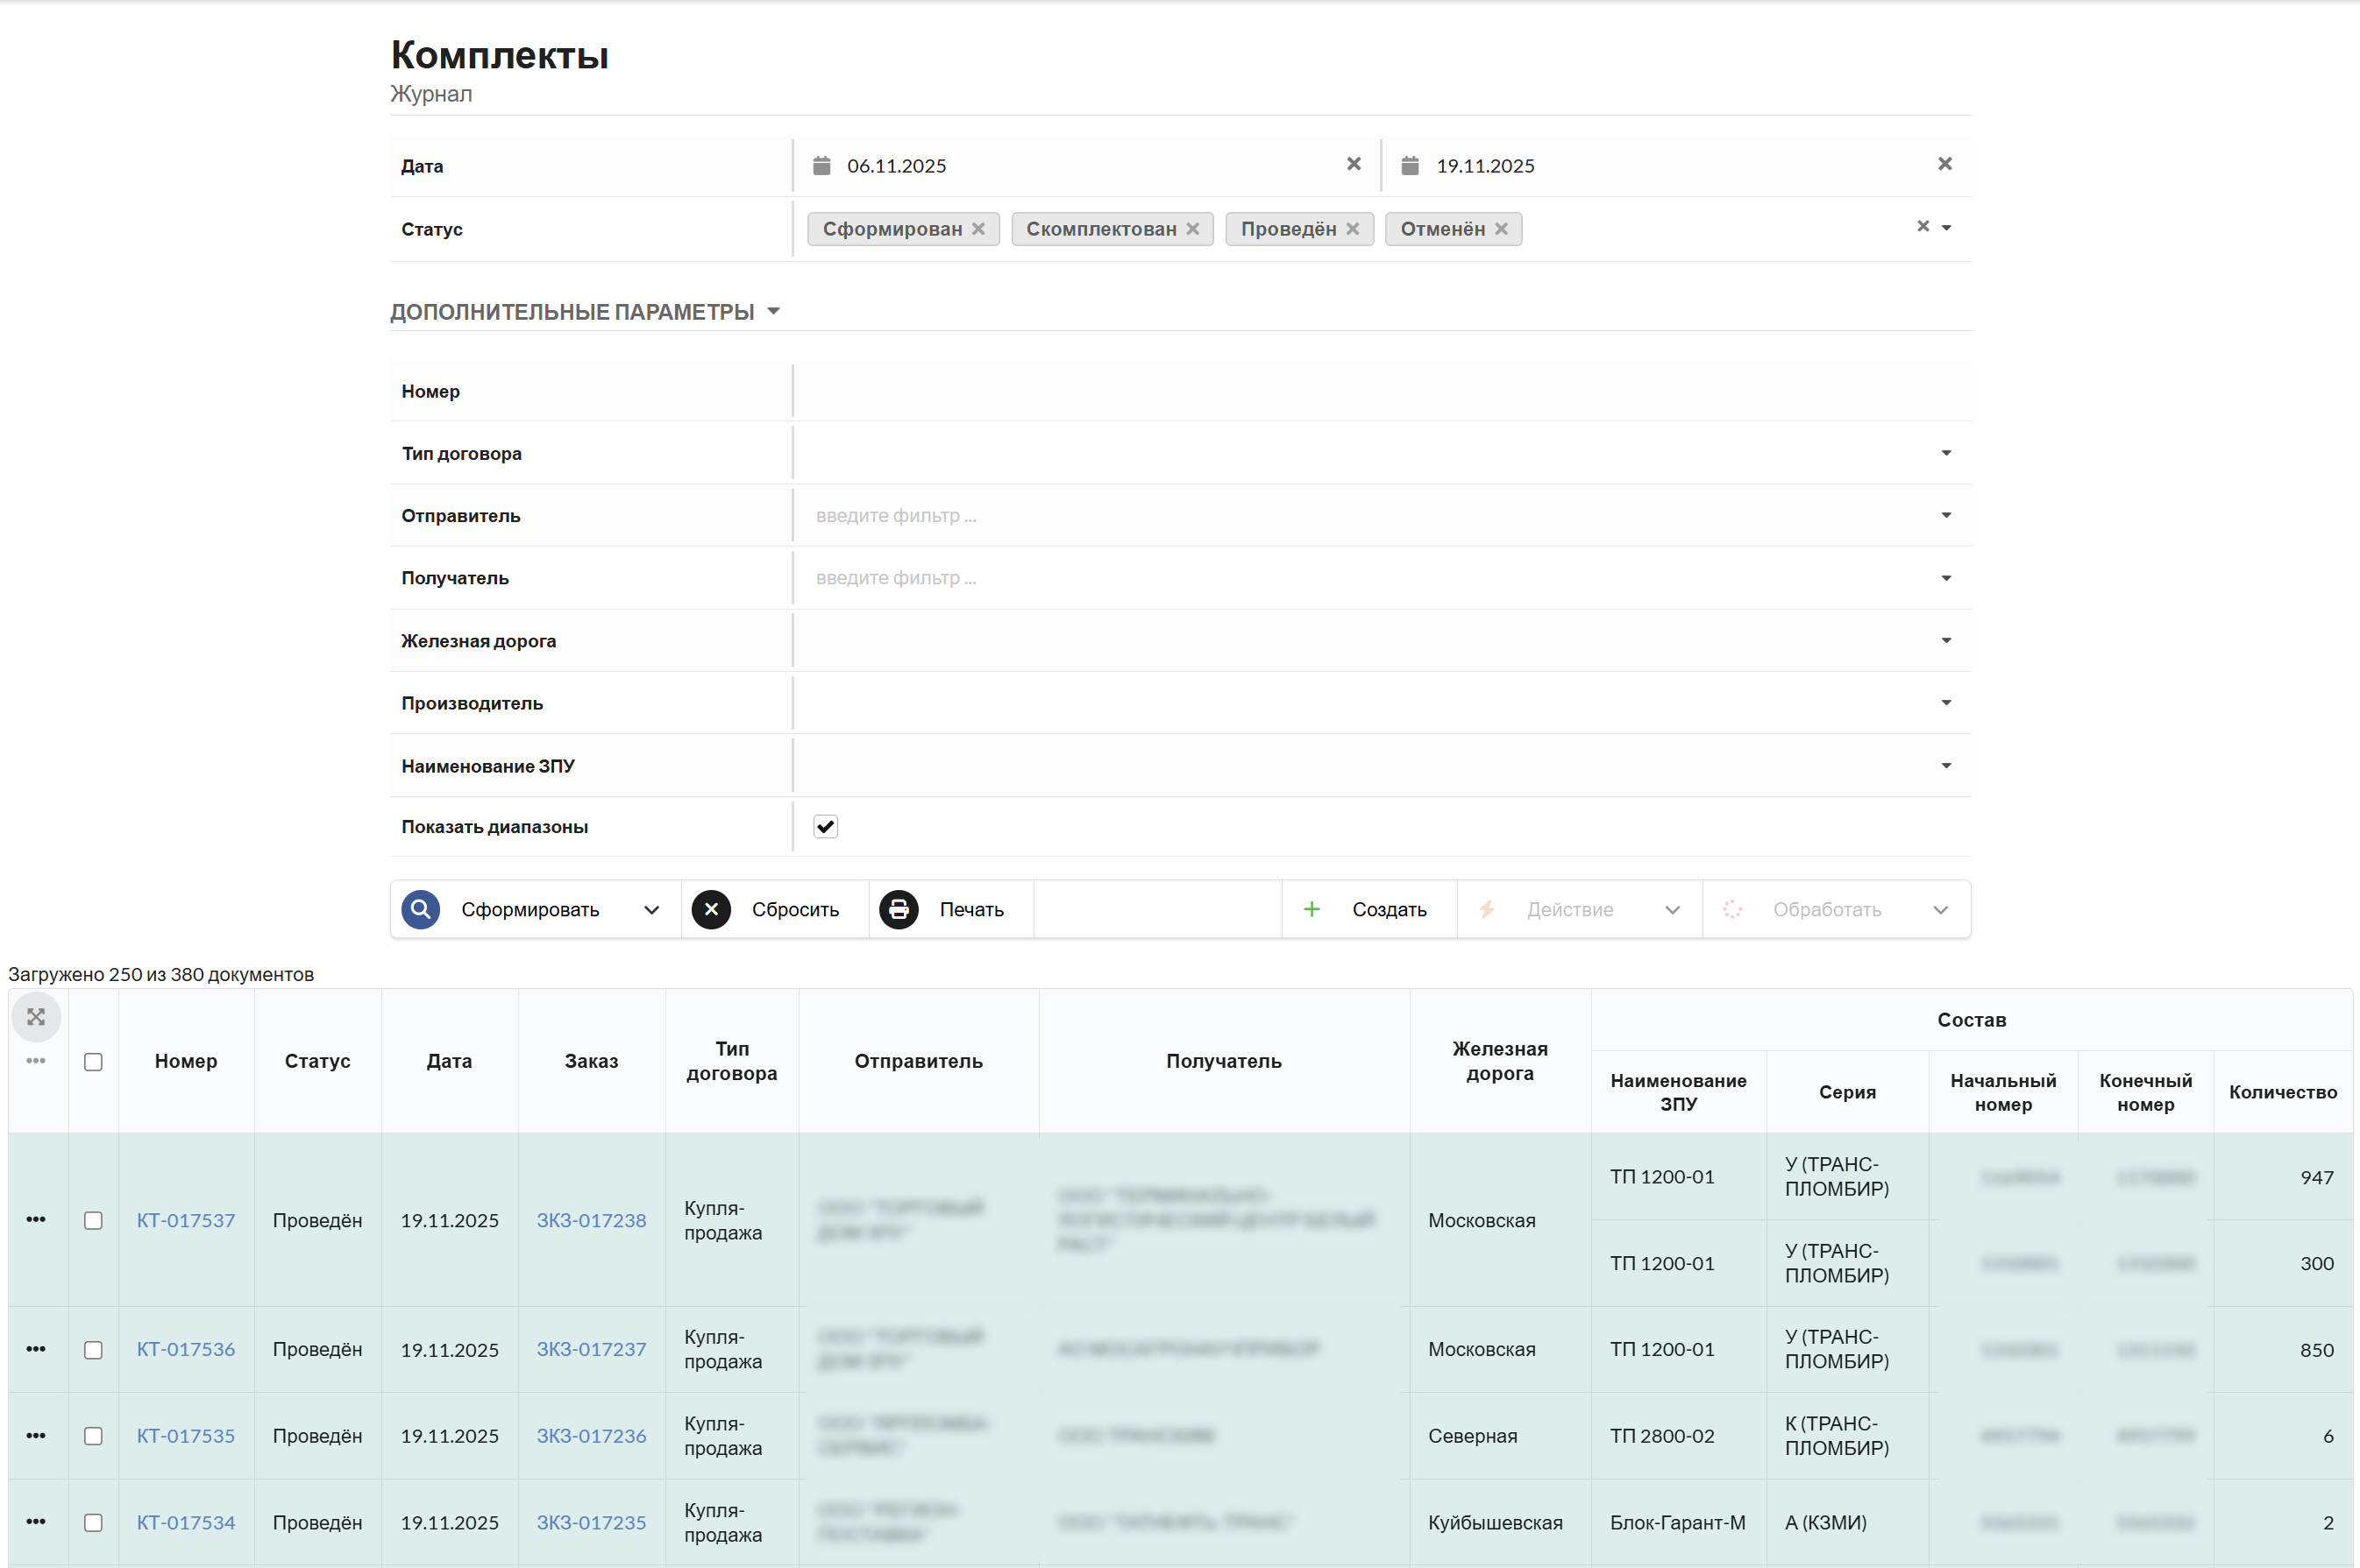Select the КТ-017537 row checkbox
The height and width of the screenshot is (1568, 2360).
[93, 1221]
